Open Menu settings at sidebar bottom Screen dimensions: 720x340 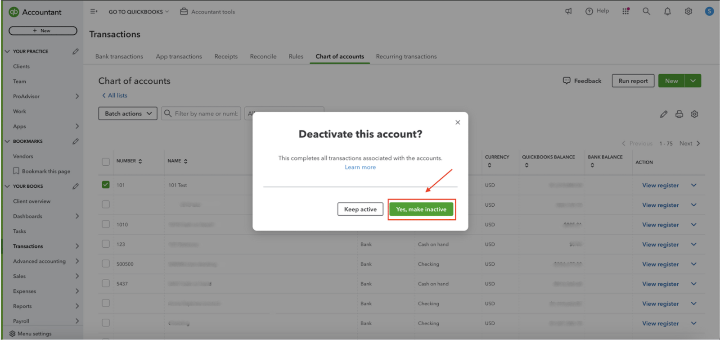tap(31, 334)
